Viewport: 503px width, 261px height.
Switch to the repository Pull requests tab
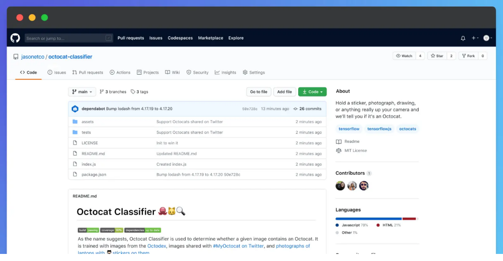point(88,73)
